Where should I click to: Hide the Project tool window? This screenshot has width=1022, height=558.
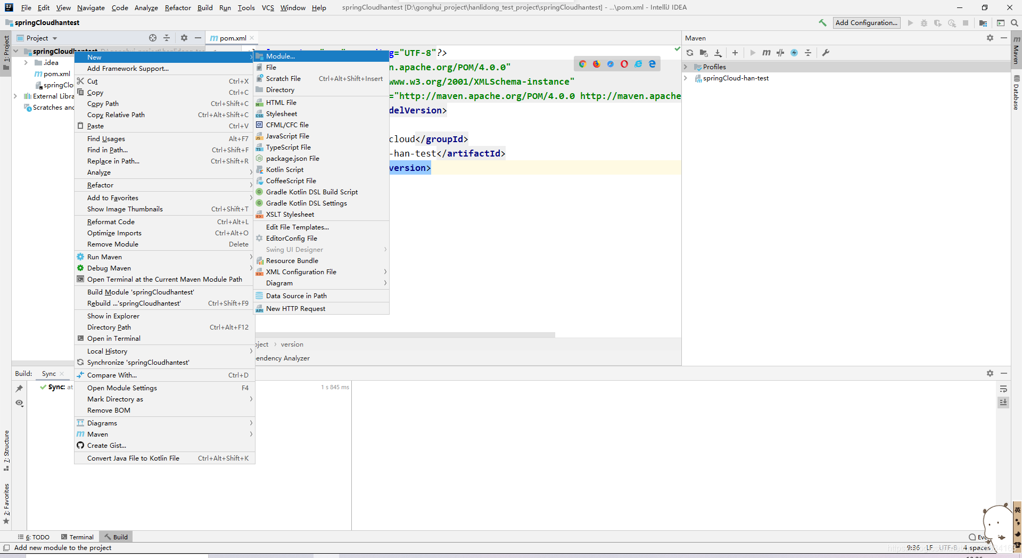(198, 38)
